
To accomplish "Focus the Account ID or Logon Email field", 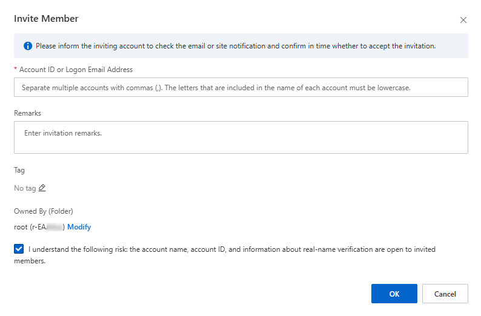I will 240,87.
